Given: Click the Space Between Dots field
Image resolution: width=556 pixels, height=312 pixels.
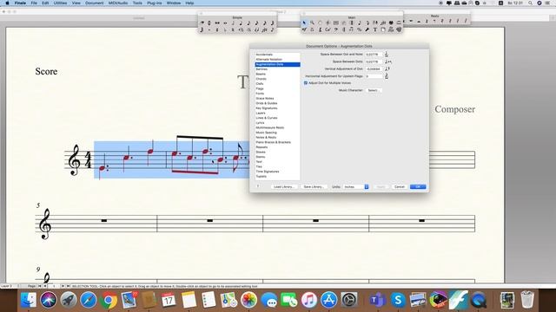Looking at the screenshot, I should click(374, 62).
